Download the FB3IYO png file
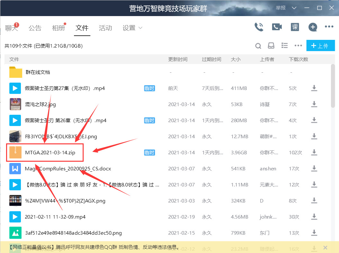This screenshot has height=253, width=339. (314, 136)
